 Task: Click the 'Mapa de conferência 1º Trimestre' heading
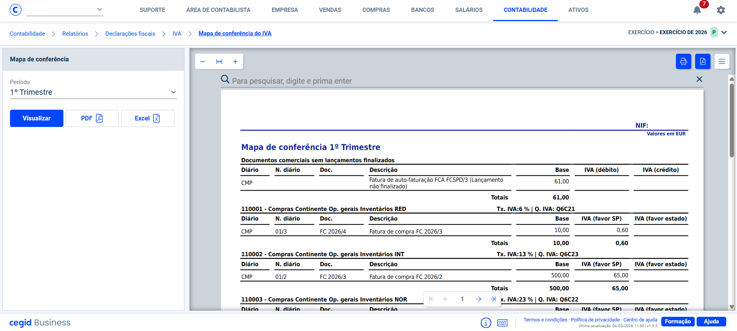point(310,147)
